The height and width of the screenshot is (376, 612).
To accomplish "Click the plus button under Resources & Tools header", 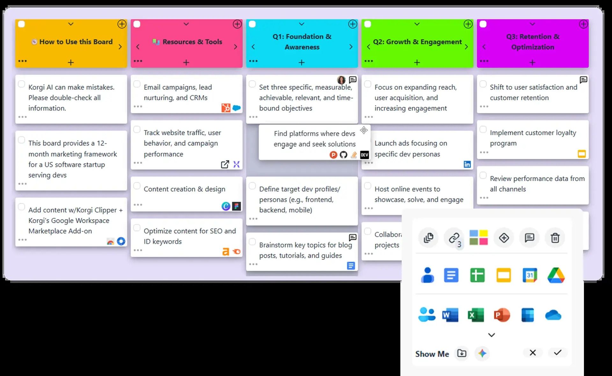I will [x=186, y=62].
